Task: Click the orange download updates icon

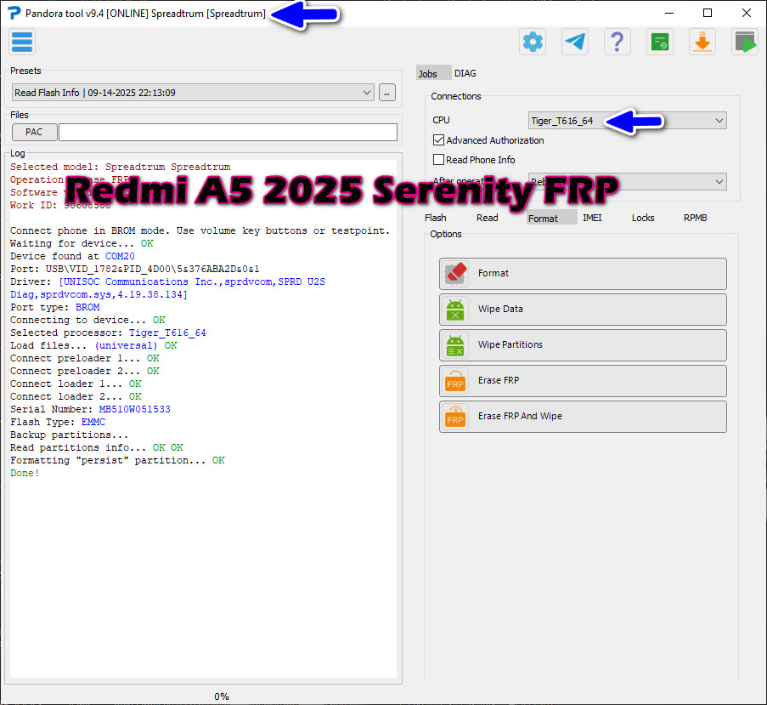Action: click(702, 43)
